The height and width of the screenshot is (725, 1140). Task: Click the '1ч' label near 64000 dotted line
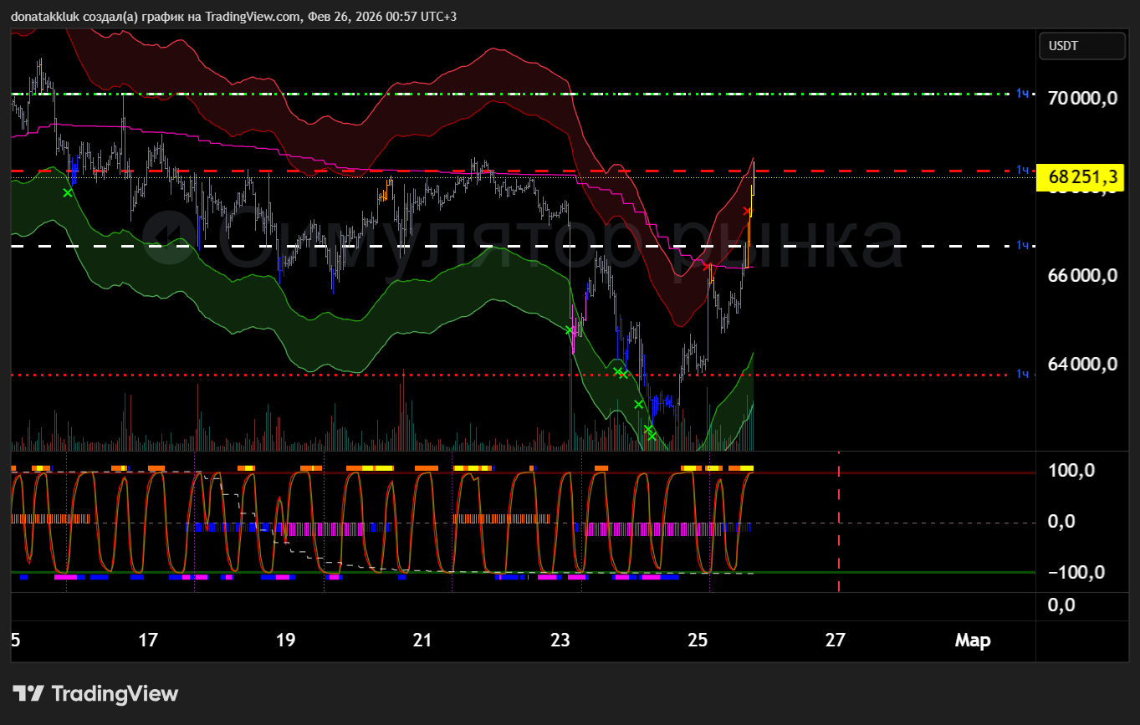[x=1022, y=374]
